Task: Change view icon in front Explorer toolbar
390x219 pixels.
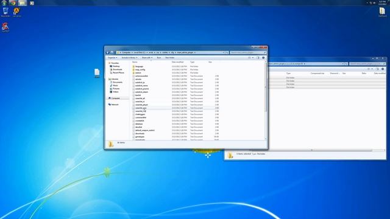Action: (249, 58)
